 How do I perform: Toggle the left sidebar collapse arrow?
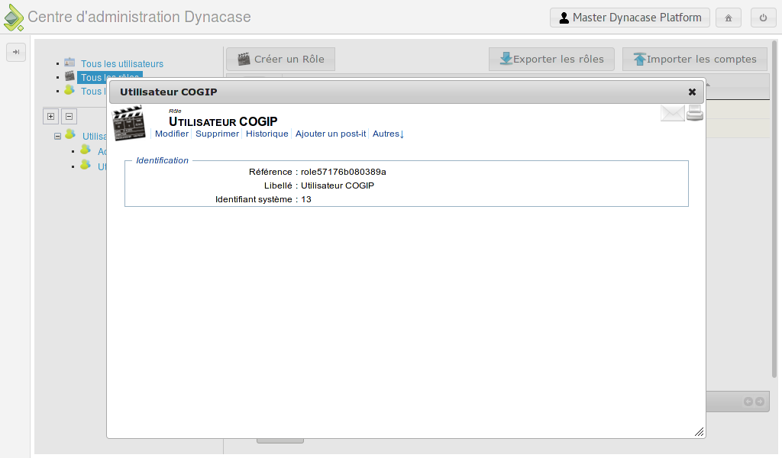[x=16, y=52]
